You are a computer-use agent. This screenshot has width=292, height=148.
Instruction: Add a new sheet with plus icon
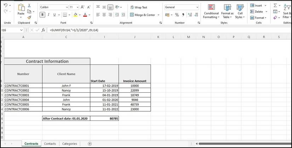[x=90, y=144]
